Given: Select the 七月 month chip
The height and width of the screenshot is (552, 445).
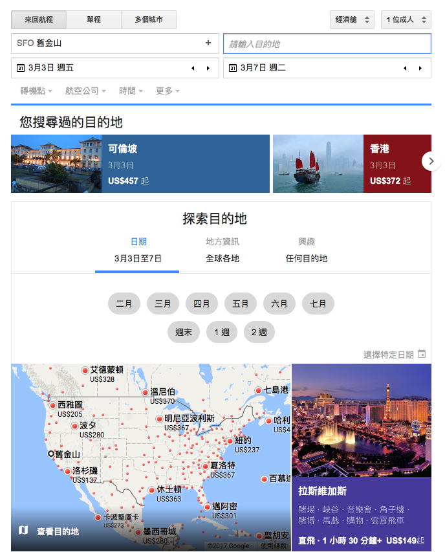Looking at the screenshot, I should (x=318, y=304).
